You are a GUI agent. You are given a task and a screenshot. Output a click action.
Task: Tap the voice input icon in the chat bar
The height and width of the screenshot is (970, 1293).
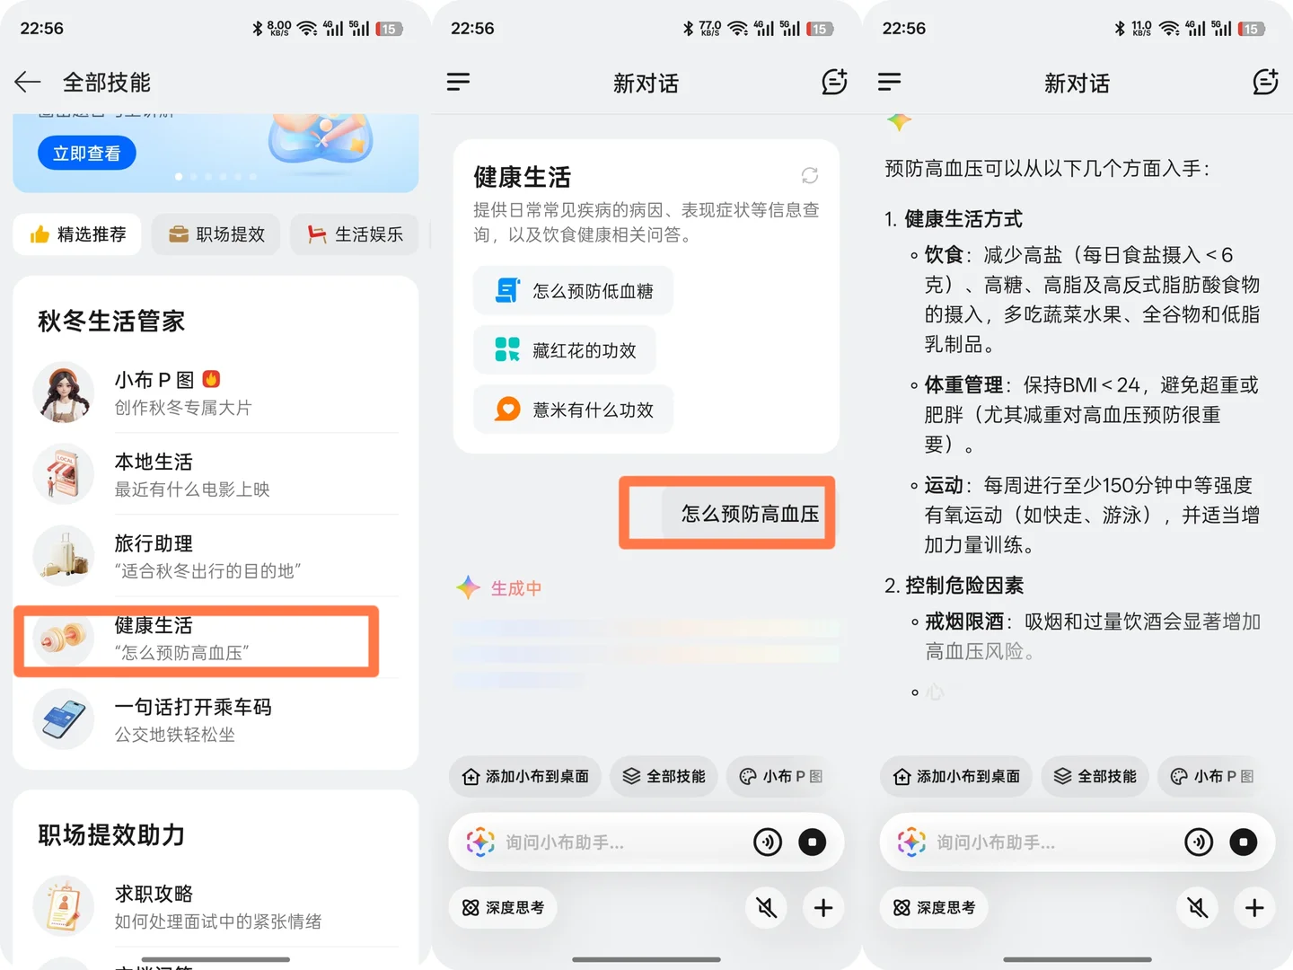(x=768, y=842)
